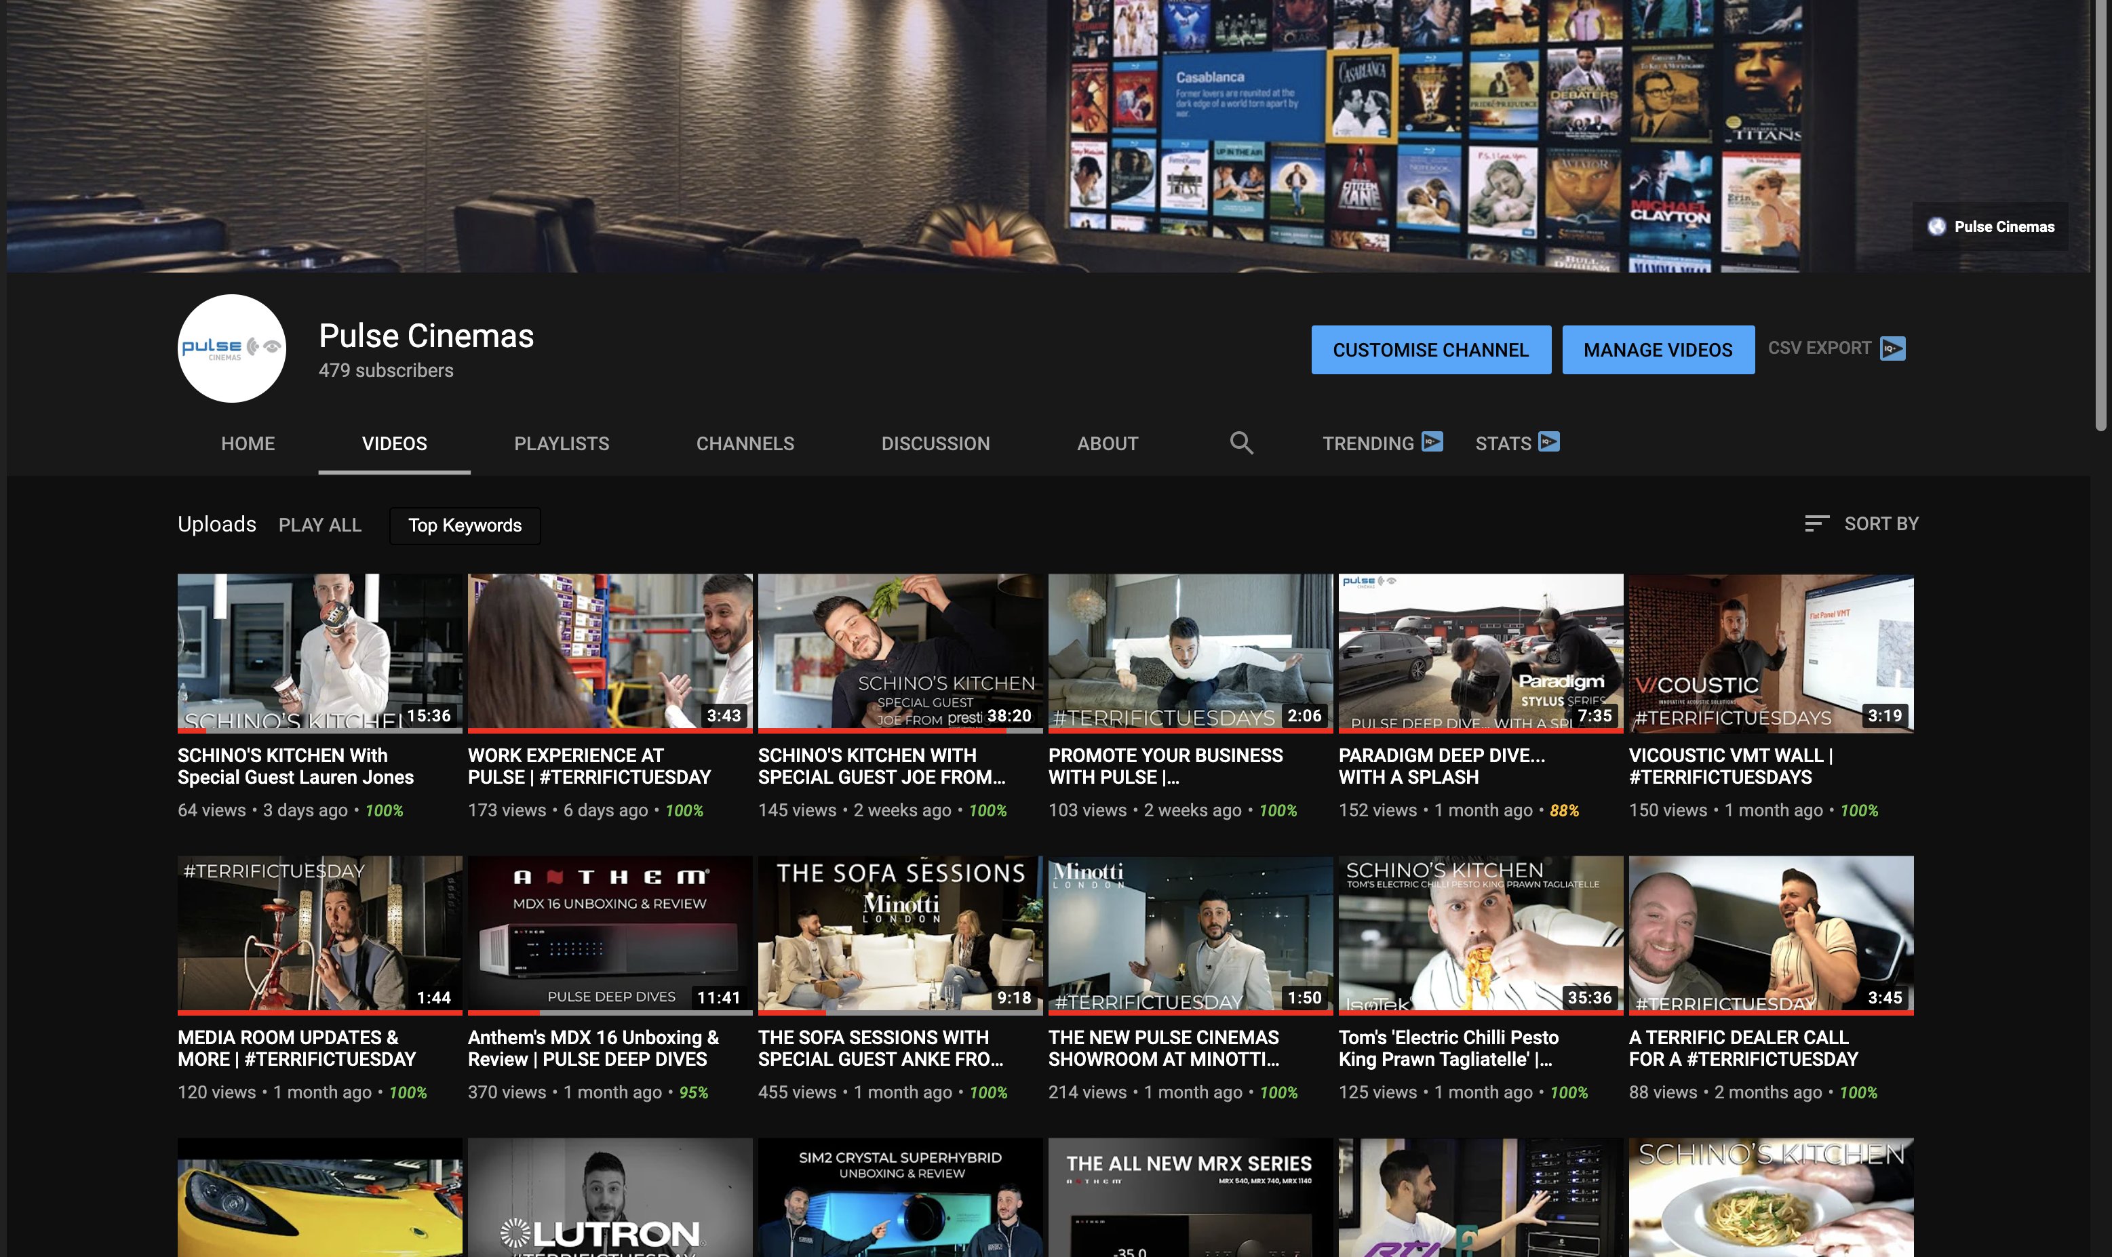Click the Manage Videos button
The width and height of the screenshot is (2112, 1257).
click(x=1658, y=350)
